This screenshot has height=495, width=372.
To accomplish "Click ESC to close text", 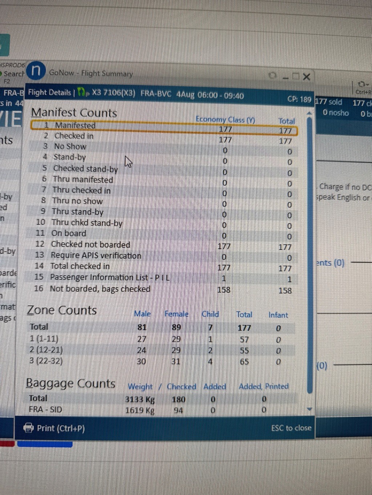I will (x=291, y=428).
